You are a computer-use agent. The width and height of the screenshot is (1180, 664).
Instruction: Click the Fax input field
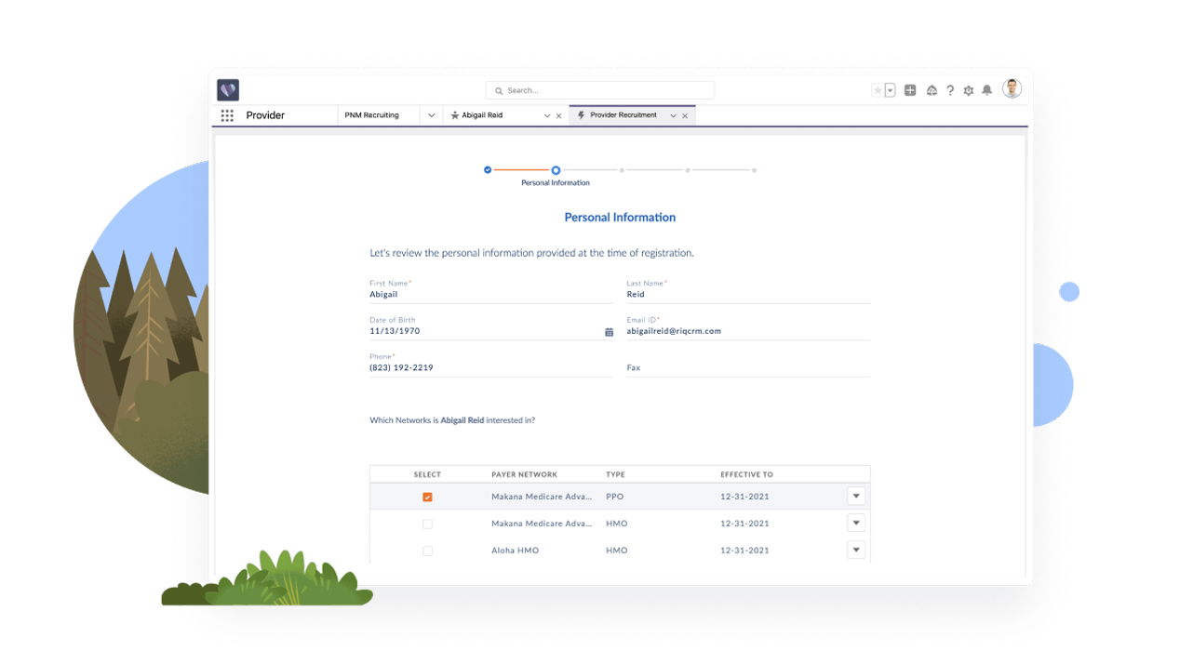pos(748,367)
